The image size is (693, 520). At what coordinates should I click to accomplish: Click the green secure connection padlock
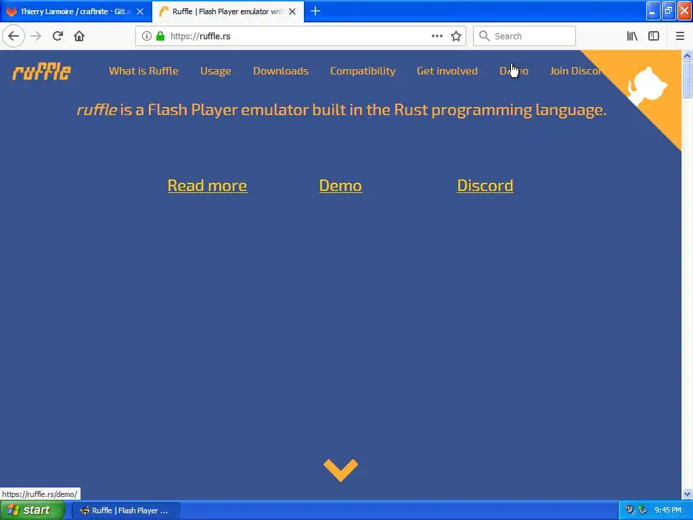point(160,36)
